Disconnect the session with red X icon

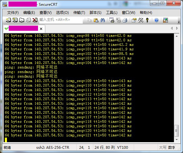[x=35, y=20]
